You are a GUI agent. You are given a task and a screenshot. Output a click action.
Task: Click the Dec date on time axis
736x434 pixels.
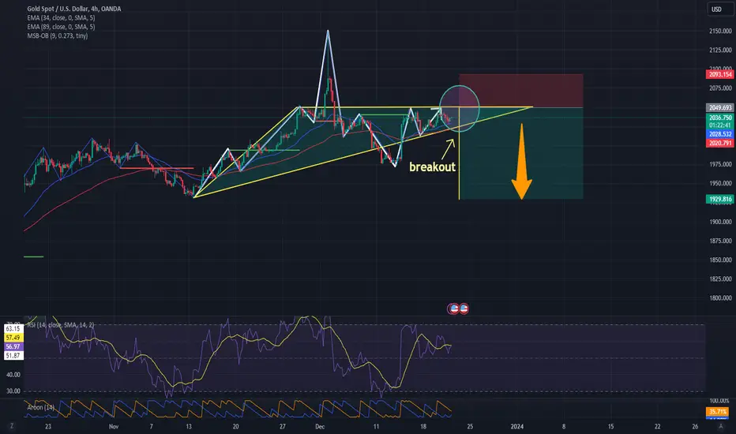320,426
